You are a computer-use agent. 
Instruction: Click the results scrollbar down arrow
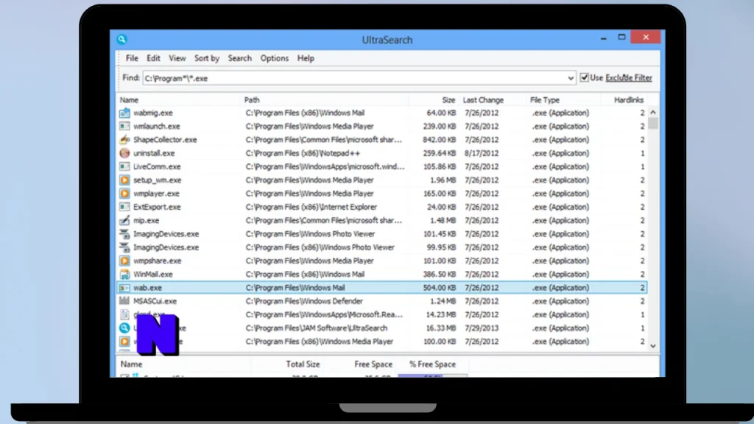pos(653,346)
